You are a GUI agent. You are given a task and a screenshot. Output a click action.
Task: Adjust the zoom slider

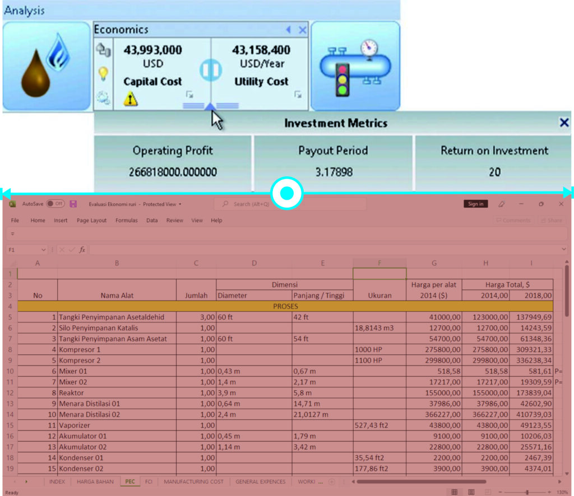tap(527, 492)
